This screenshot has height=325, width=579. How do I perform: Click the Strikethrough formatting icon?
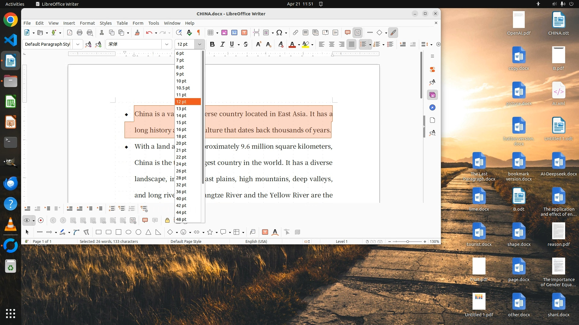(x=246, y=44)
